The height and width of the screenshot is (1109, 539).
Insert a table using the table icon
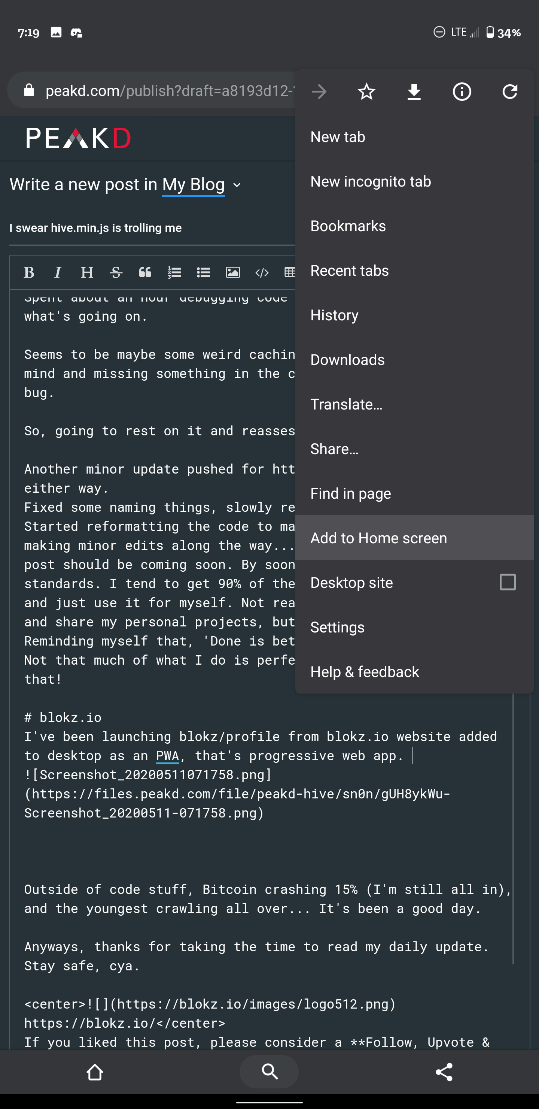pos(290,272)
